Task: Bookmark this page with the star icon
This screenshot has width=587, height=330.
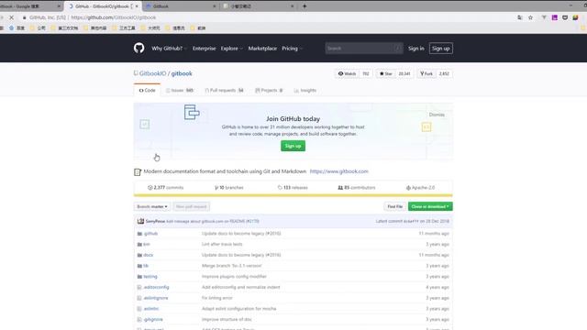Action: point(530,17)
